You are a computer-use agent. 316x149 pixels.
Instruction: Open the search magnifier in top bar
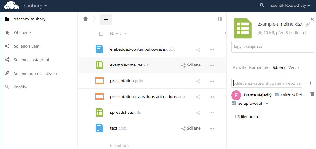[262, 6]
